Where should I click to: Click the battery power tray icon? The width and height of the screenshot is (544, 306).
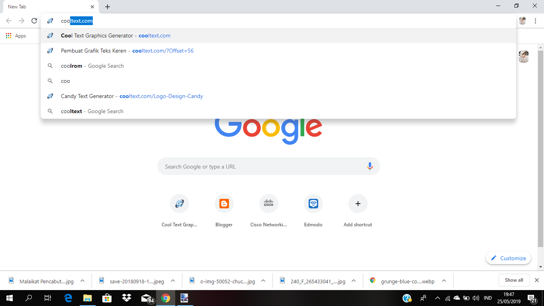click(466, 298)
